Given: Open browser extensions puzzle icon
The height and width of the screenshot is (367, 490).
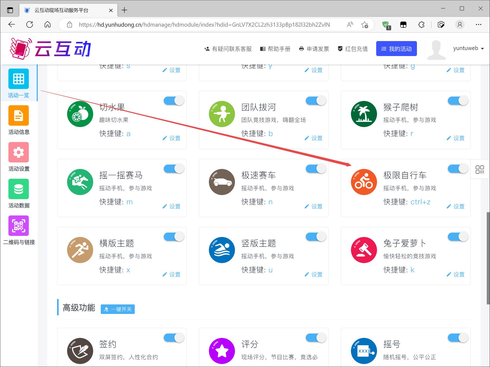Looking at the screenshot, I should tap(421, 25).
